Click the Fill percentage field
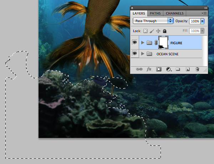 coord(195,31)
